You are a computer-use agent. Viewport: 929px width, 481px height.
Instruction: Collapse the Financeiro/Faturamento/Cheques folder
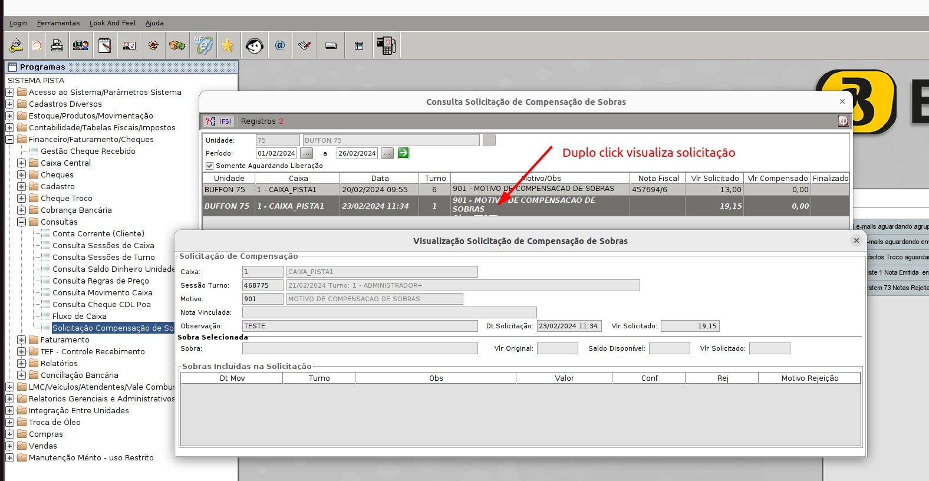point(10,140)
